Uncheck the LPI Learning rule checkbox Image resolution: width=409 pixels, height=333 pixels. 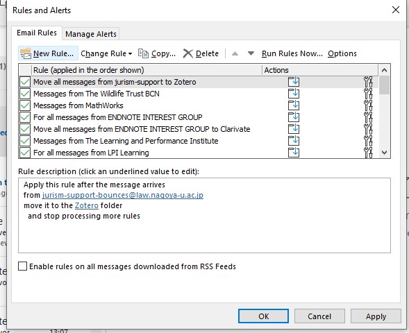(25, 153)
